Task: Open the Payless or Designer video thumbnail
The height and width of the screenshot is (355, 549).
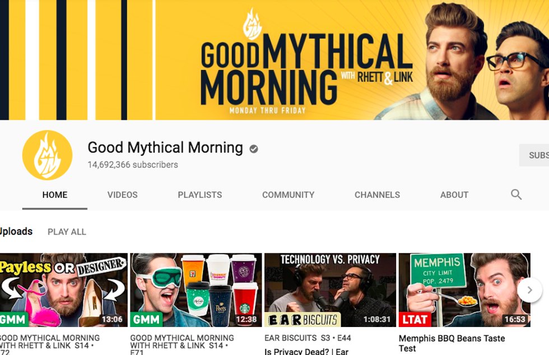Action: [63, 290]
